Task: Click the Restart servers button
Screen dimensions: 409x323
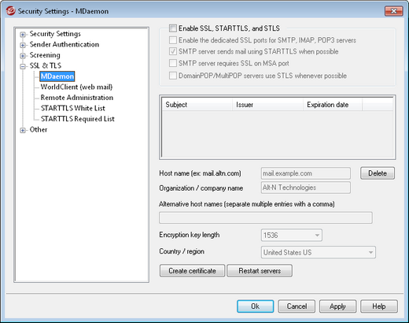Action: tap(260, 270)
